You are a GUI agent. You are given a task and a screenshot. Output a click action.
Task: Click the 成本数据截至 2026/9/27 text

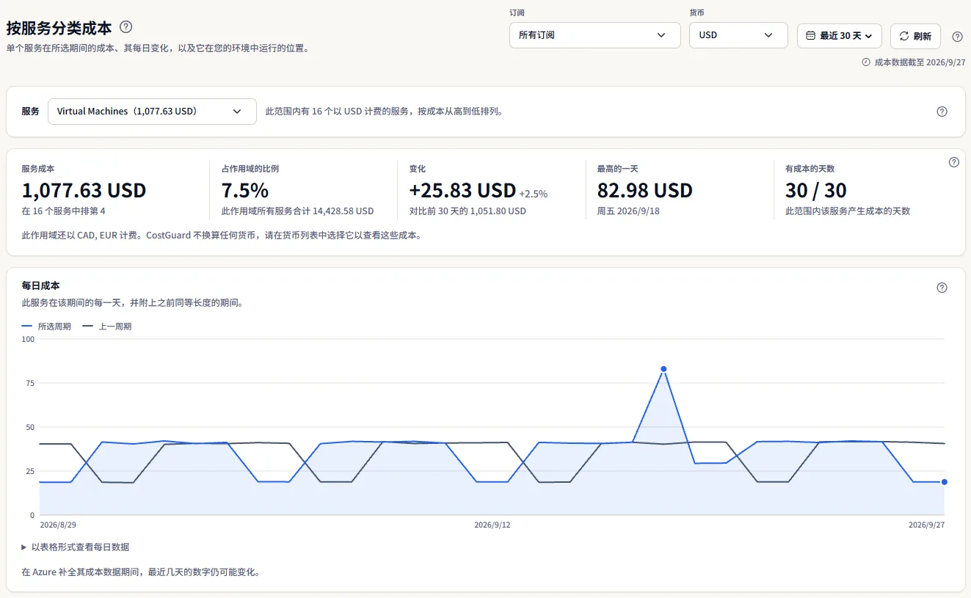coord(920,62)
